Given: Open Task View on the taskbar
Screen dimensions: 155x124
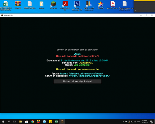Looking at the screenshot, I should (15, 122).
